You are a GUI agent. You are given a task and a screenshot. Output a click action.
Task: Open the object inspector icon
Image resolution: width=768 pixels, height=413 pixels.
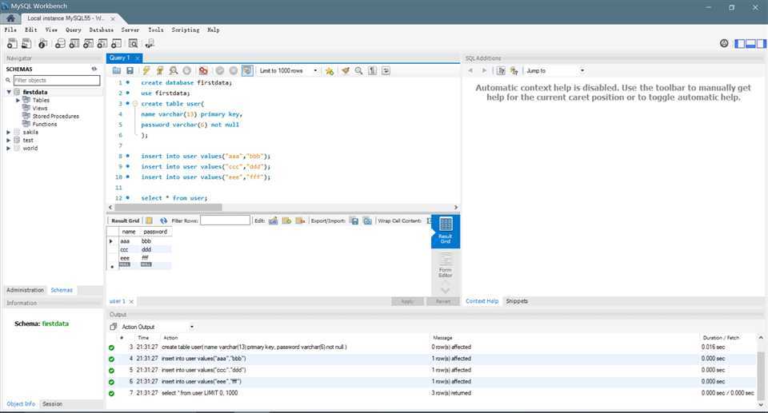[x=43, y=44]
